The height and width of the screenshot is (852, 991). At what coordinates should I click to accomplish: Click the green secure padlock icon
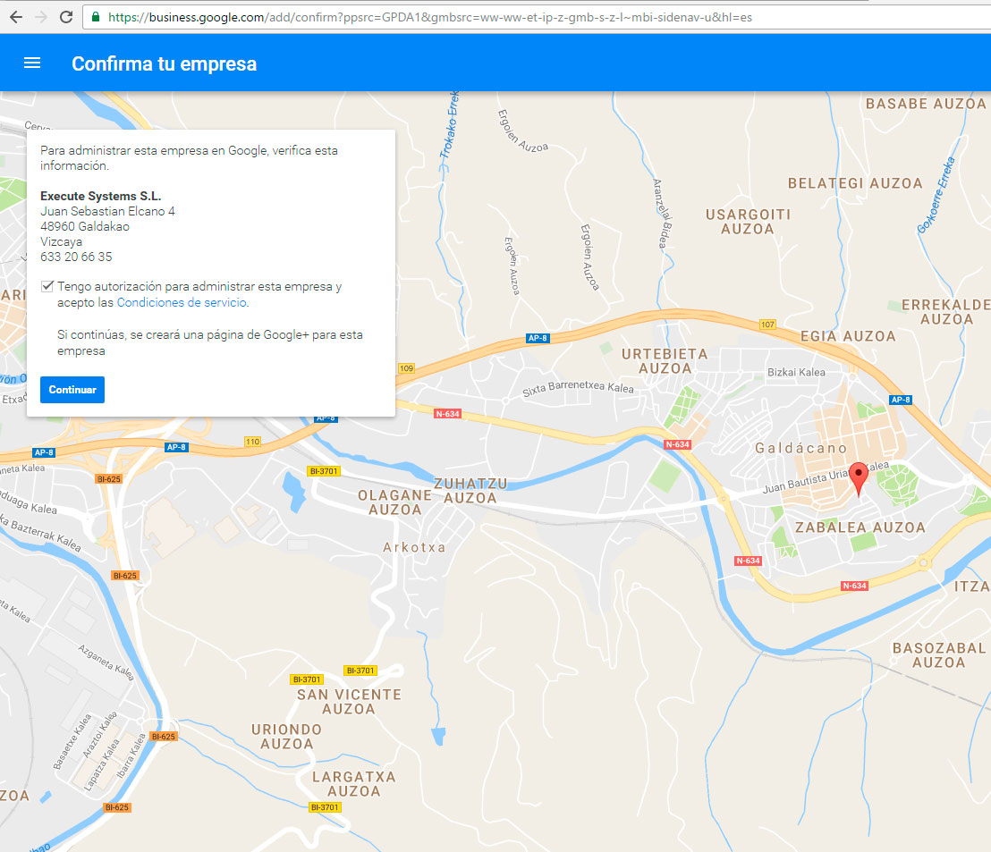[96, 17]
